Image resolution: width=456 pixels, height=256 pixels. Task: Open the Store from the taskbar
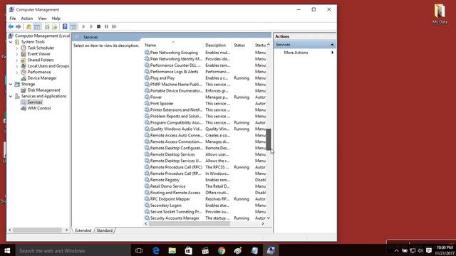[188, 250]
